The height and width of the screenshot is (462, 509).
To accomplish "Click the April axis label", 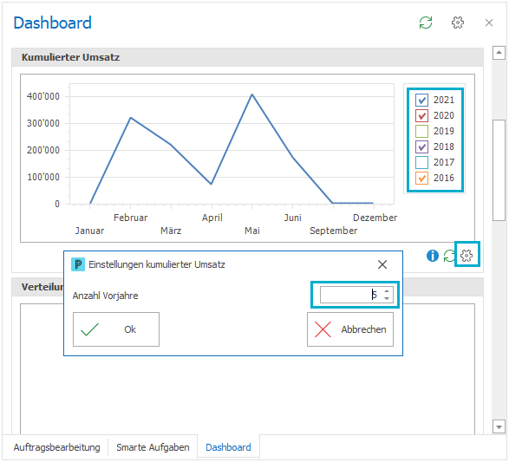I will 212,218.
